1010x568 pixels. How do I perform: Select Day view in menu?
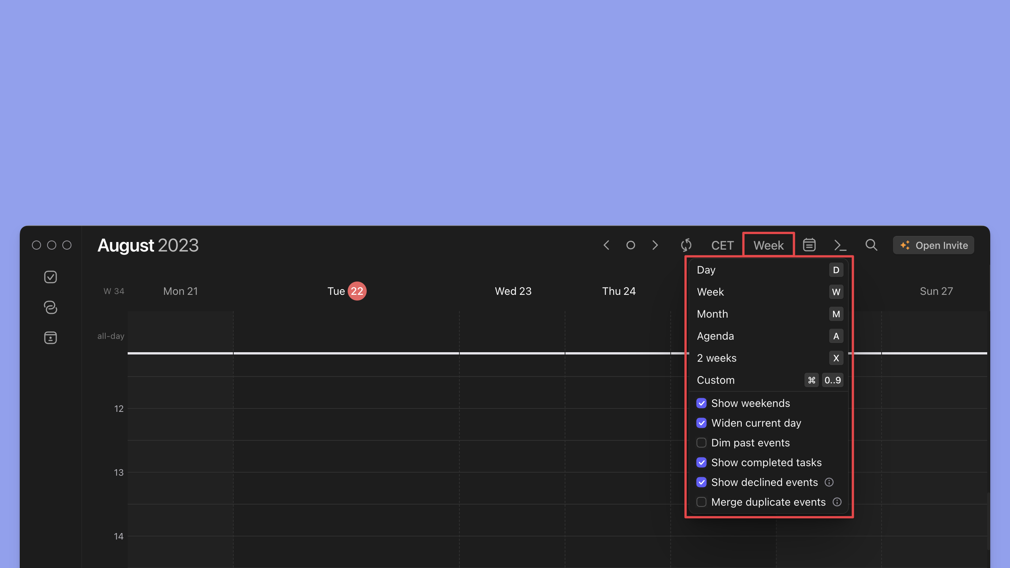point(769,270)
